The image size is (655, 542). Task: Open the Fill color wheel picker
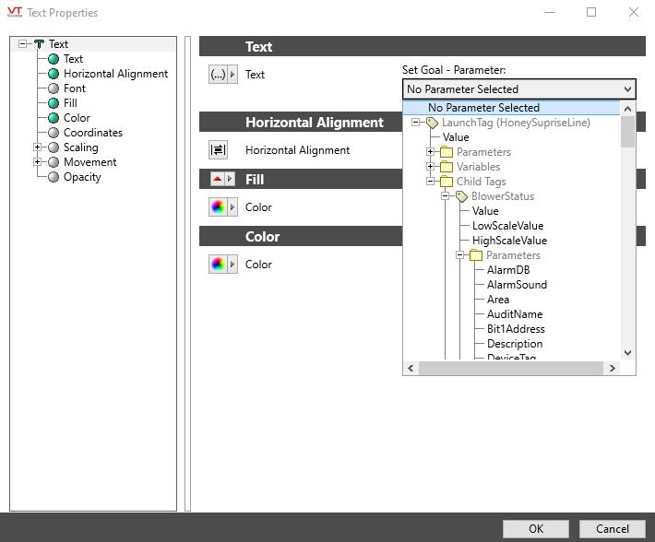point(218,207)
